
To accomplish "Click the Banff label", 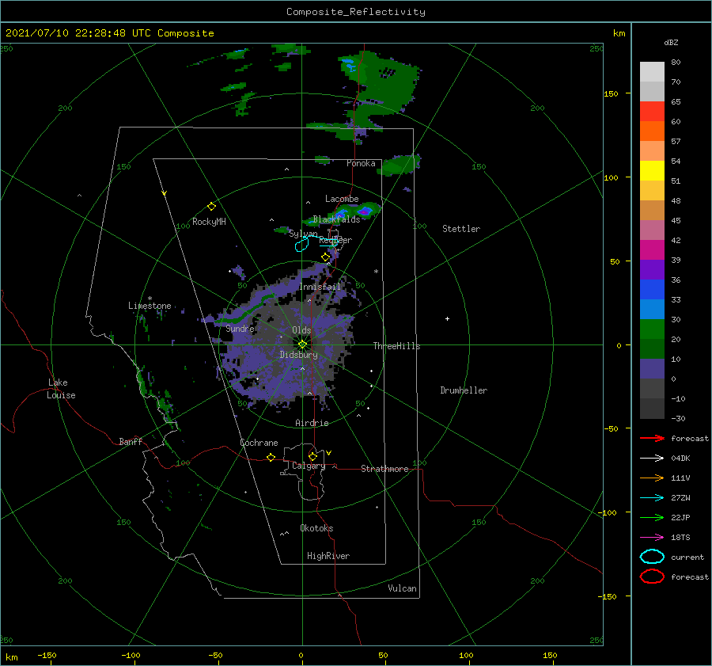I will pos(131,441).
